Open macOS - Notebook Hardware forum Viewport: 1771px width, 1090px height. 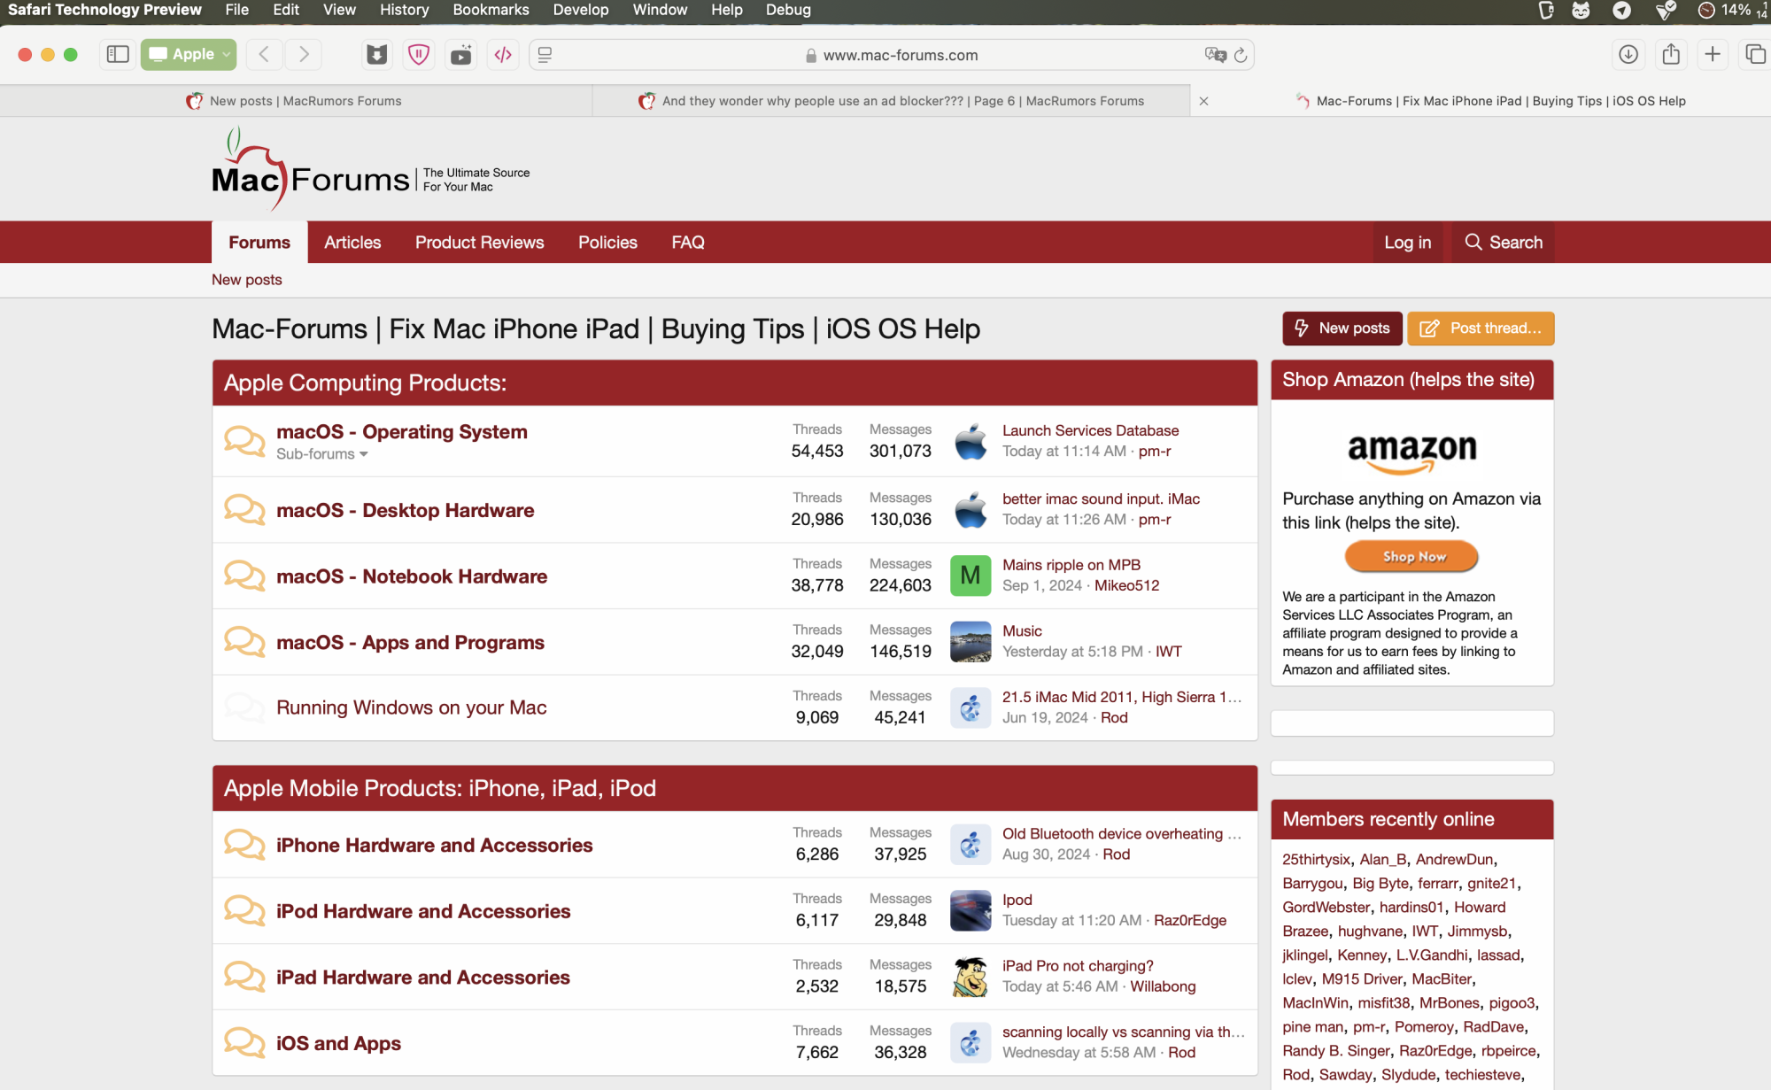[411, 576]
